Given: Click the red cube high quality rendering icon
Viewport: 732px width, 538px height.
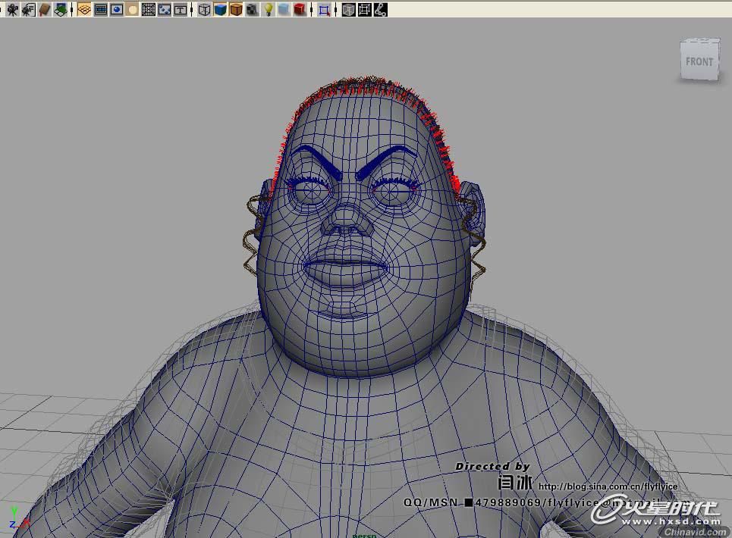Looking at the screenshot, I should pos(300,9).
